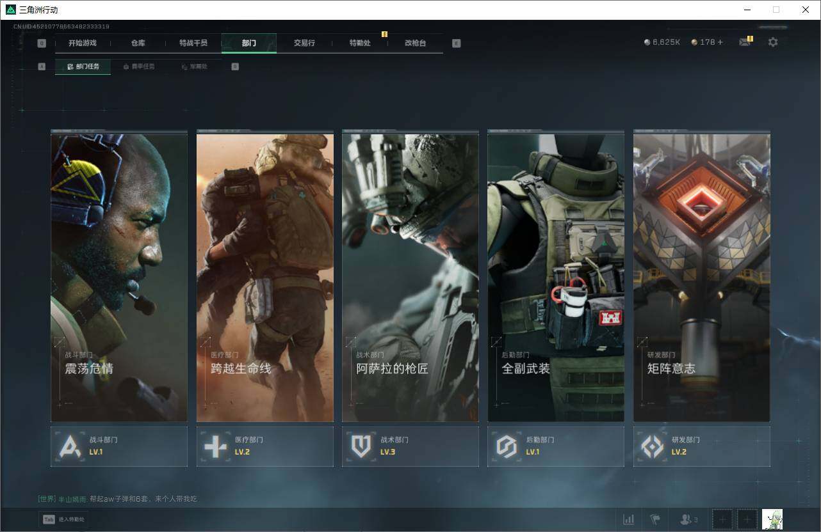Click the bar chart statistics icon
This screenshot has height=532, width=821.
[629, 519]
